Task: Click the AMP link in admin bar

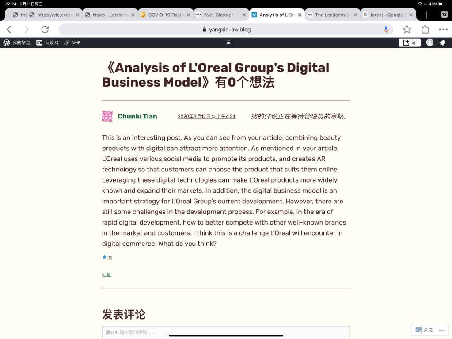Action: [x=72, y=42]
